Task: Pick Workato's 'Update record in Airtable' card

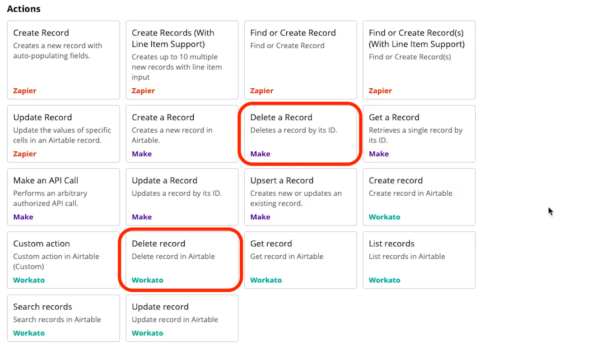Action: click(182, 318)
